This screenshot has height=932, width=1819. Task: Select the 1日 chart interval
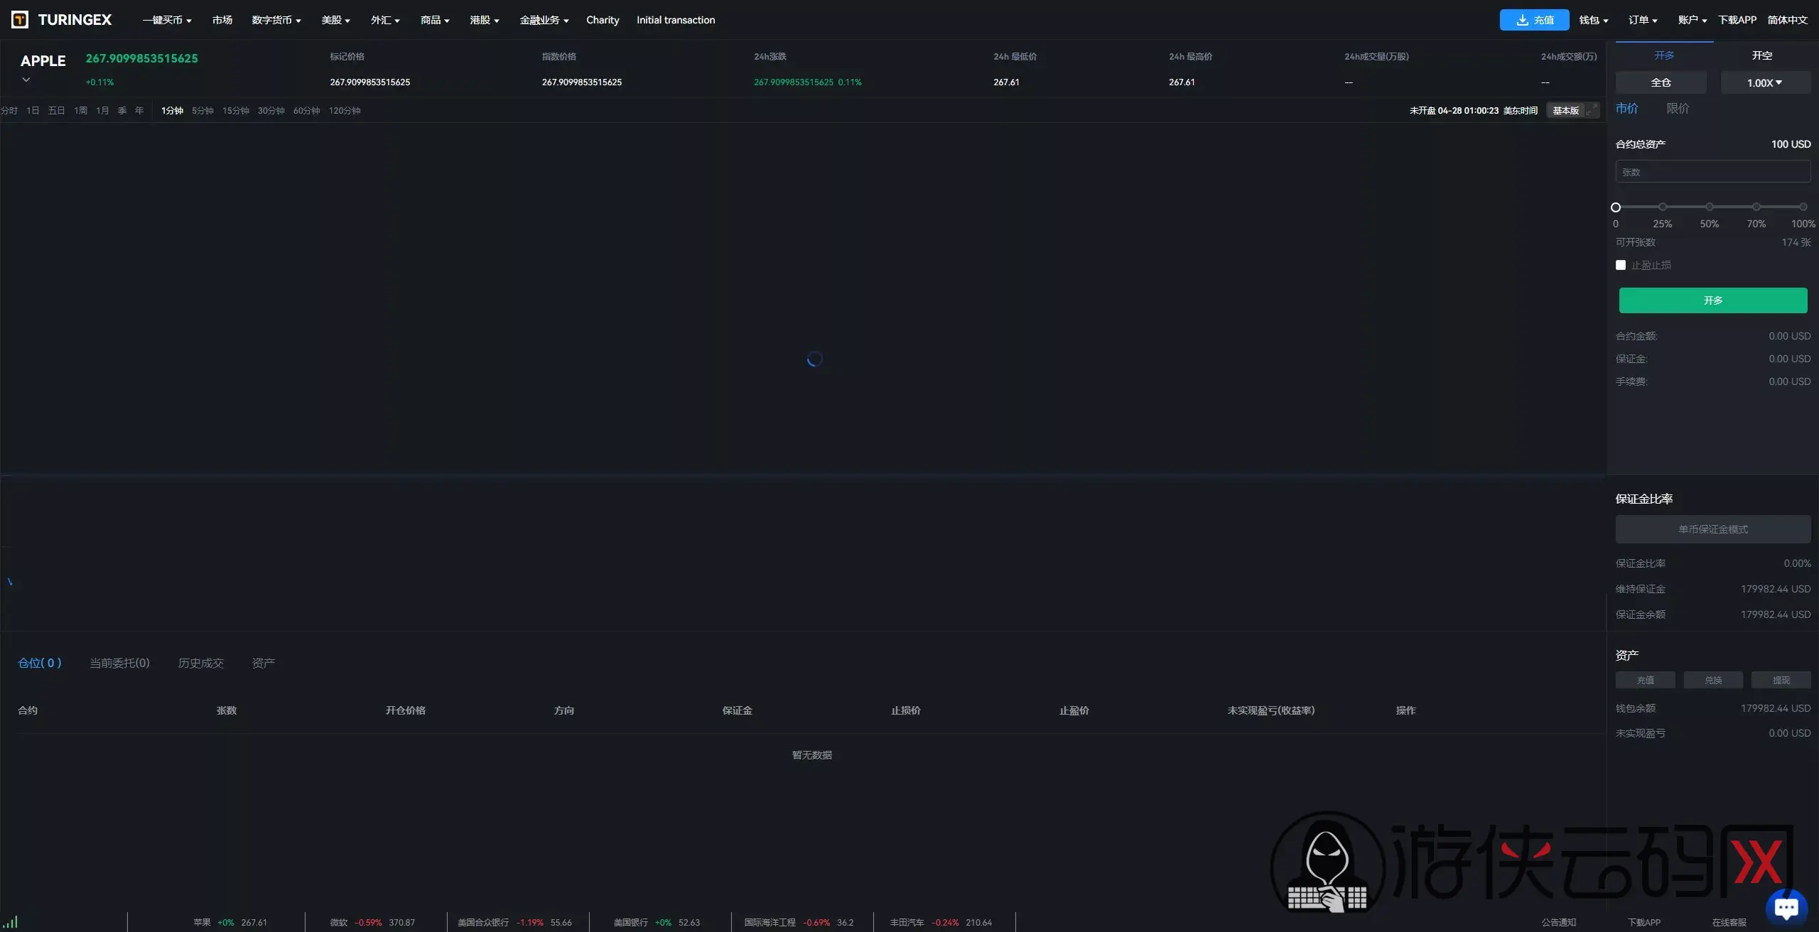[33, 110]
